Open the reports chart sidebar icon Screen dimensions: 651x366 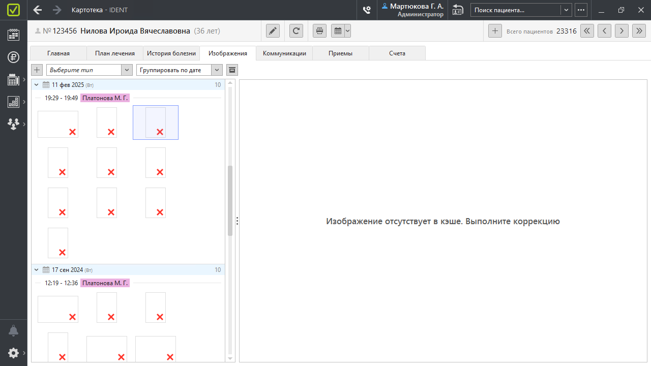14,102
